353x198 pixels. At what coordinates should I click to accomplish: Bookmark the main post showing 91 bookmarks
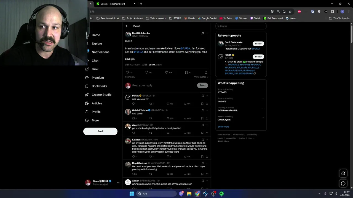click(186, 72)
